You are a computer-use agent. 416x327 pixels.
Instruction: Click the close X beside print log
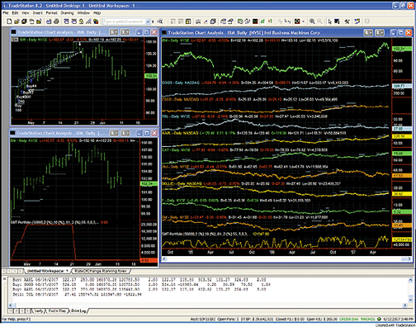click(4, 279)
